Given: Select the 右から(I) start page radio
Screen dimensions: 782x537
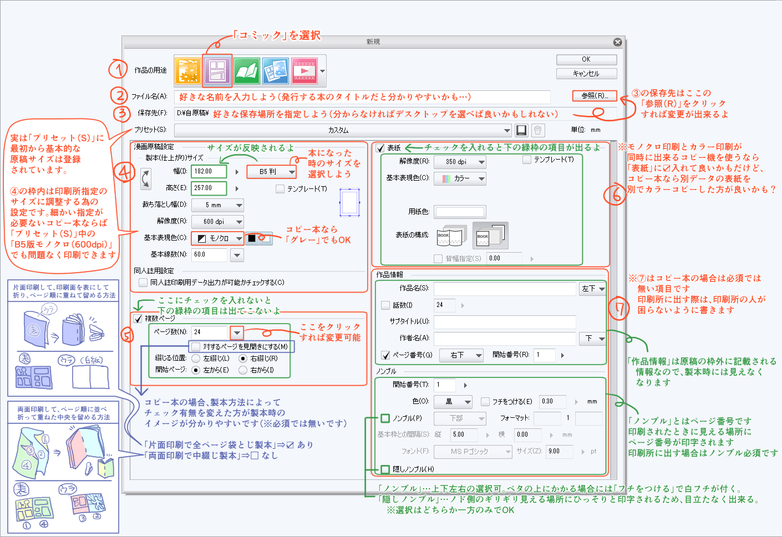Looking at the screenshot, I should [243, 370].
